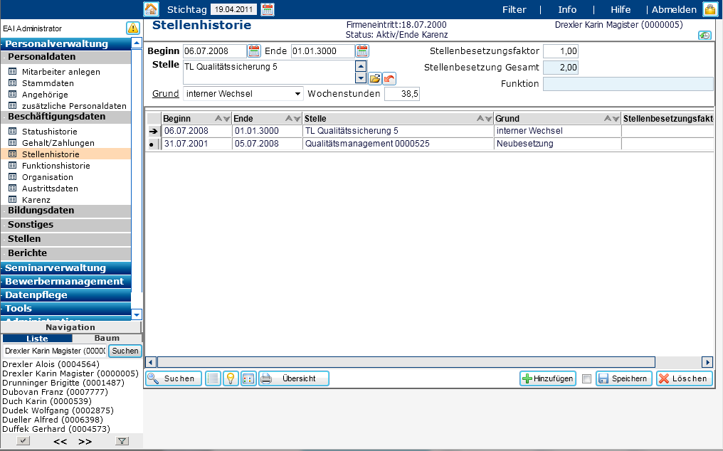Click the Abmelden lock icon
The width and height of the screenshot is (723, 451).
pos(709,9)
